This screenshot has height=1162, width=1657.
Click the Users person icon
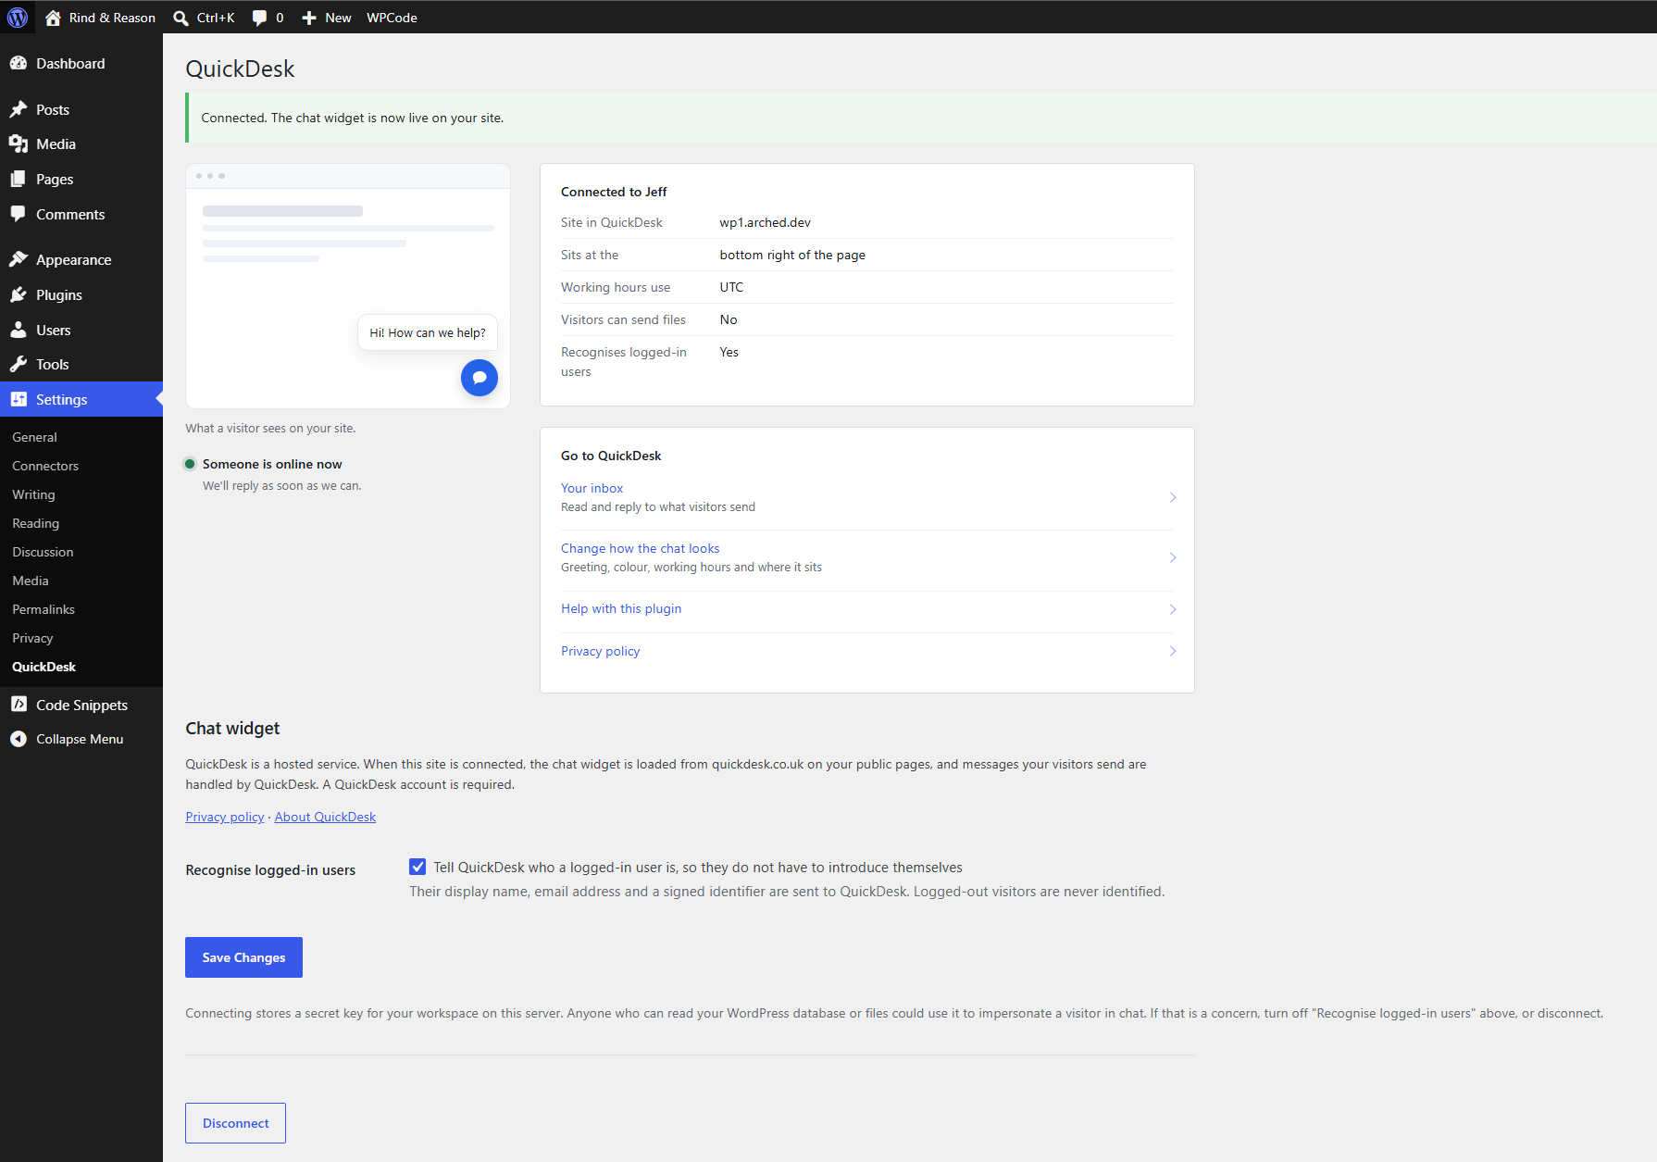pyautogui.click(x=19, y=330)
